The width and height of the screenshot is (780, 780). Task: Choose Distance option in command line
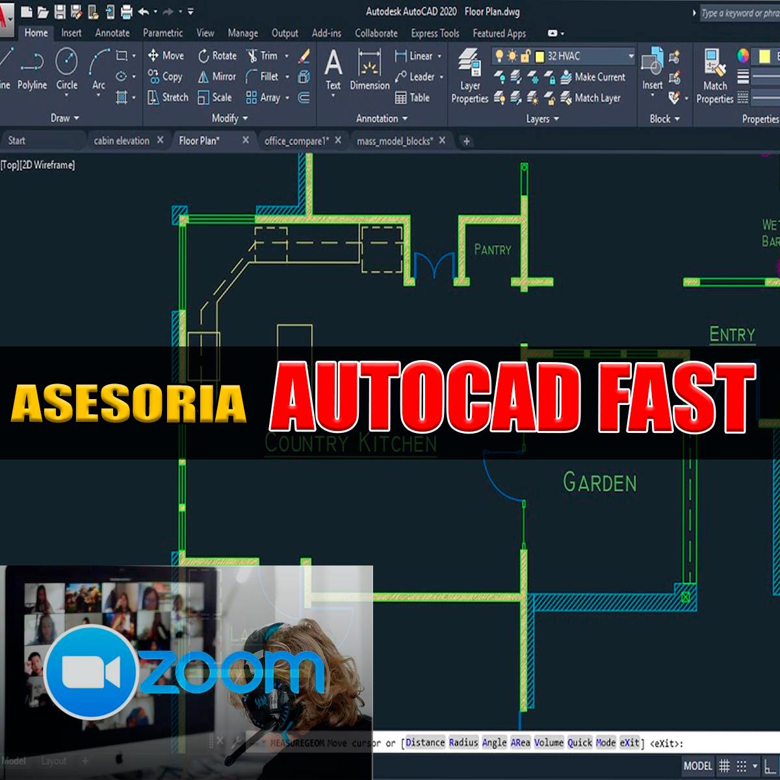point(425,742)
